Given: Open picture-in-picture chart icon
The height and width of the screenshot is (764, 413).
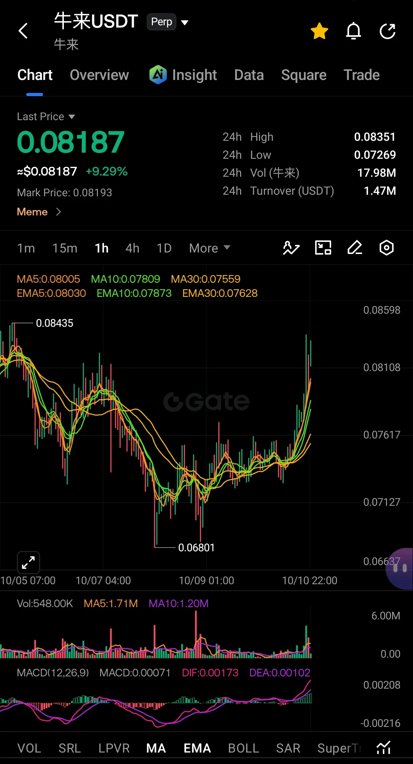Looking at the screenshot, I should tap(323, 248).
